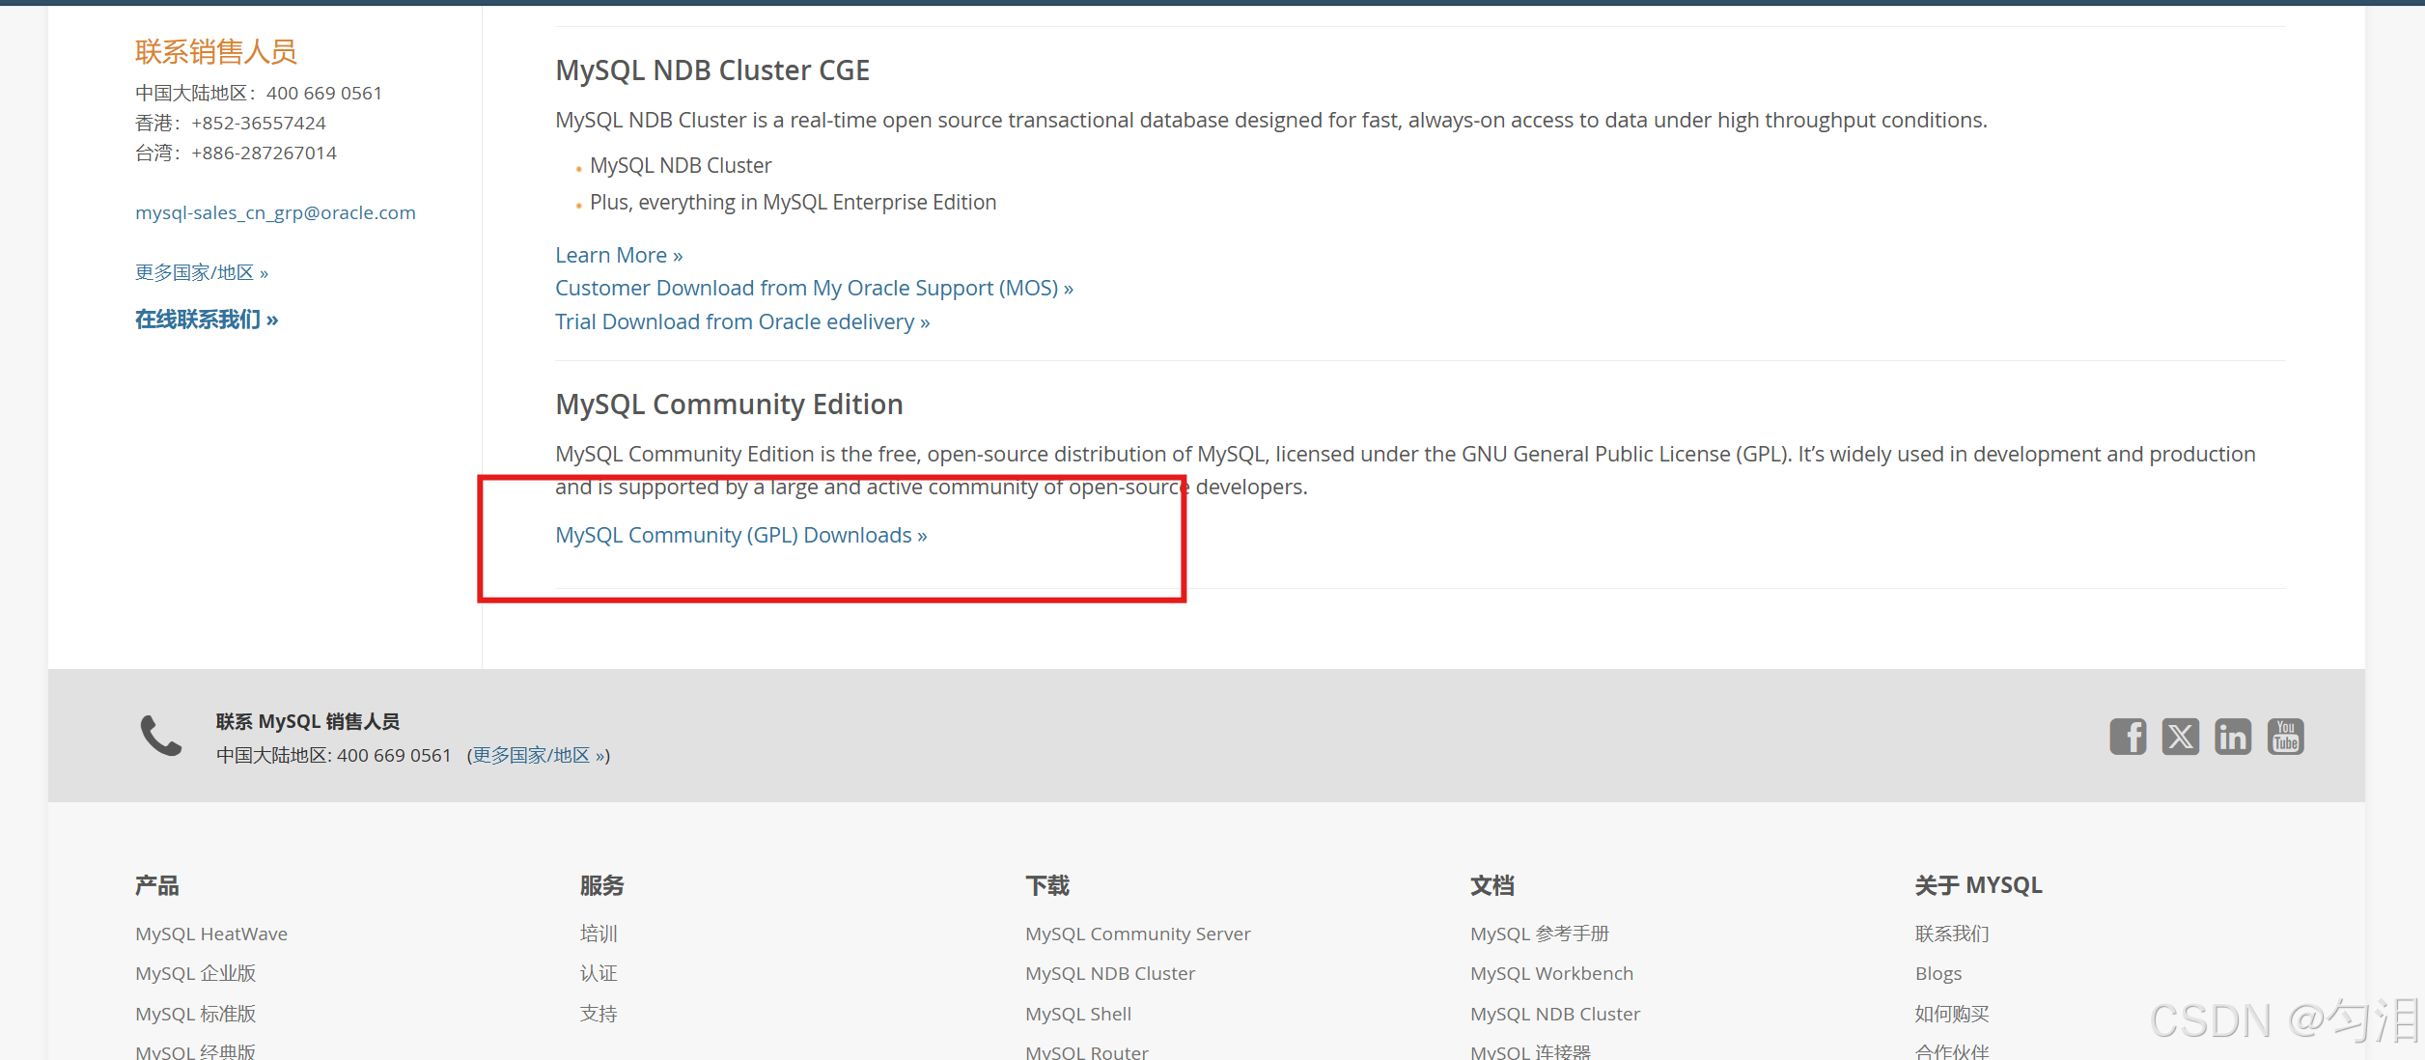Open Trial Download from Oracle edelivery
The height and width of the screenshot is (1060, 2425).
pyautogui.click(x=741, y=321)
